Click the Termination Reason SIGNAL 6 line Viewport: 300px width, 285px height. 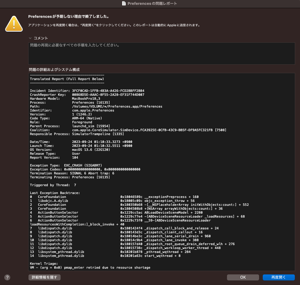click(x=72, y=173)
